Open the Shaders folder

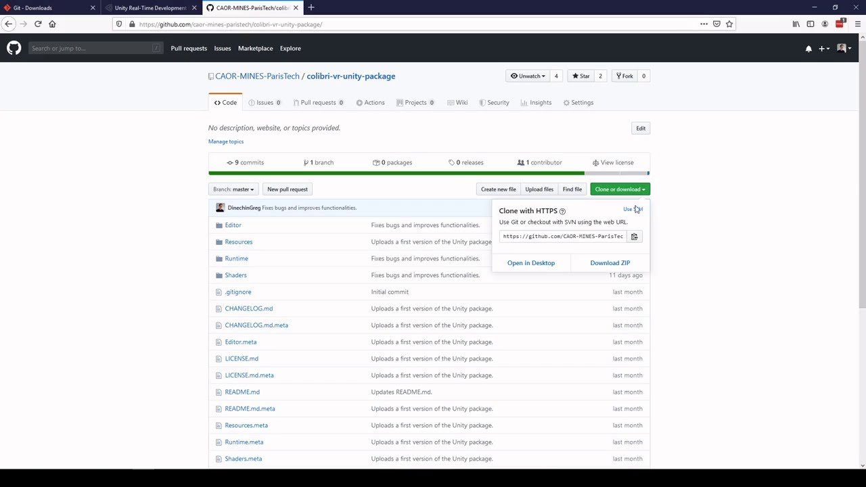235,275
